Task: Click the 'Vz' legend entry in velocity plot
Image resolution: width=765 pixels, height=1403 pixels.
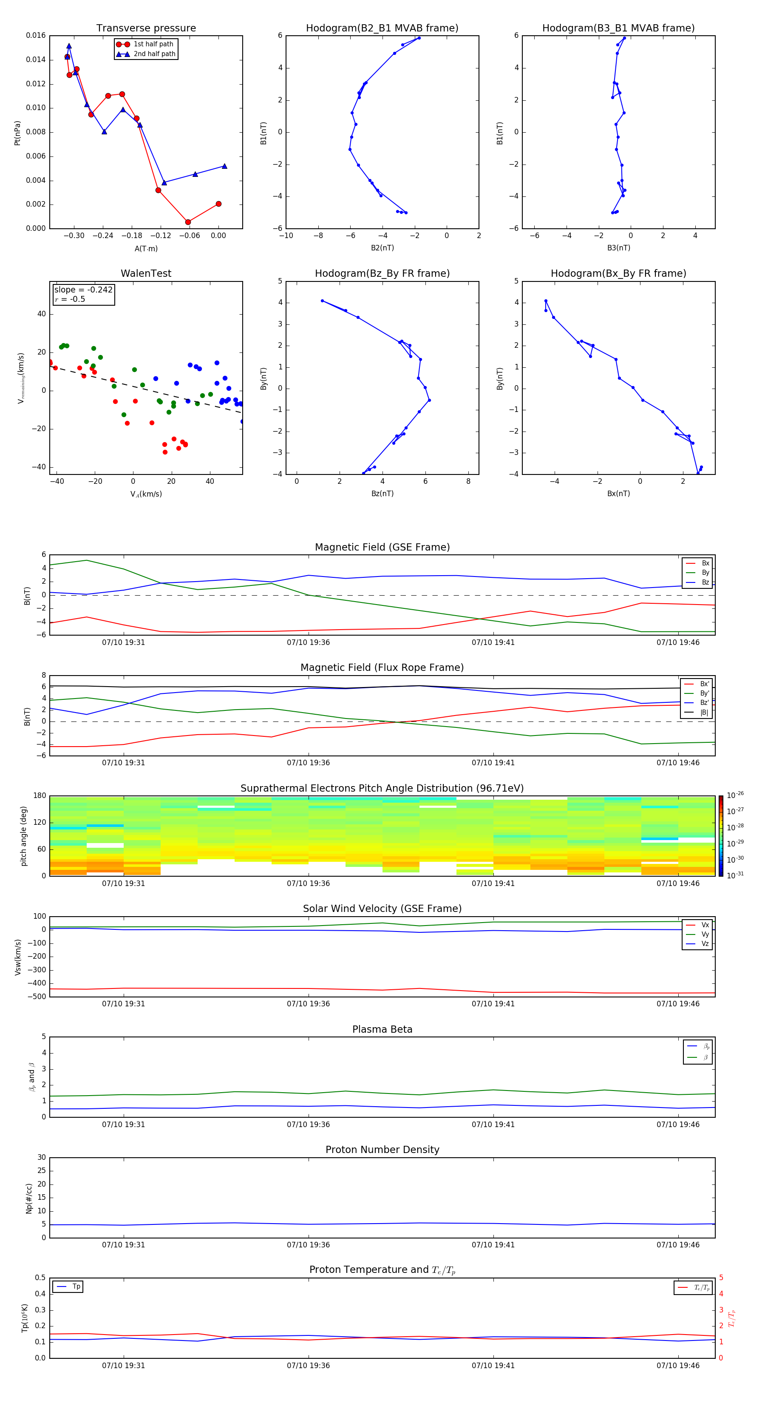Action: 697,943
